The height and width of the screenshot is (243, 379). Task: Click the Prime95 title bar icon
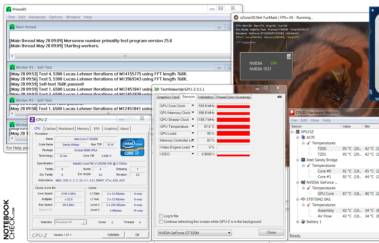coord(9,9)
